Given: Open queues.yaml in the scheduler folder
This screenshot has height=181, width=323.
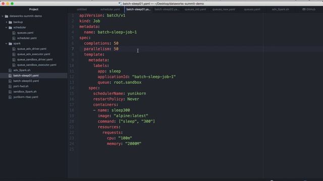Looking at the screenshot, I should [25, 33].
